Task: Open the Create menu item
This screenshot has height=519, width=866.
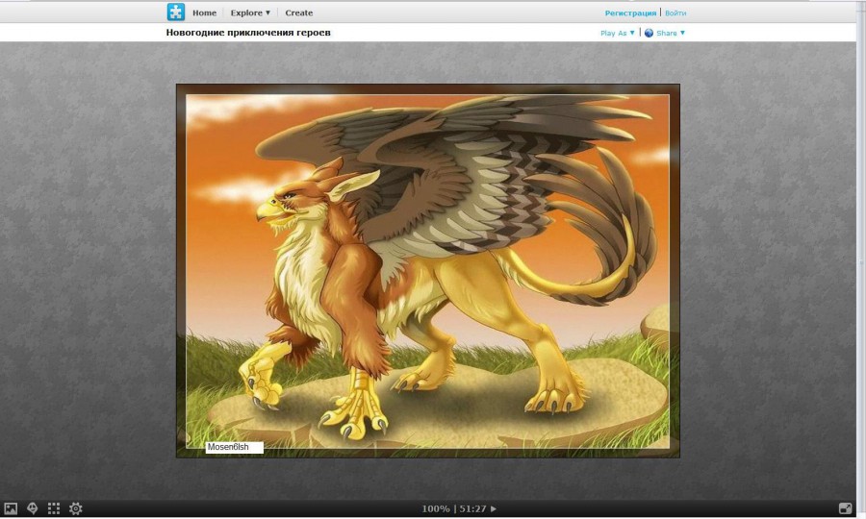Action: point(298,12)
